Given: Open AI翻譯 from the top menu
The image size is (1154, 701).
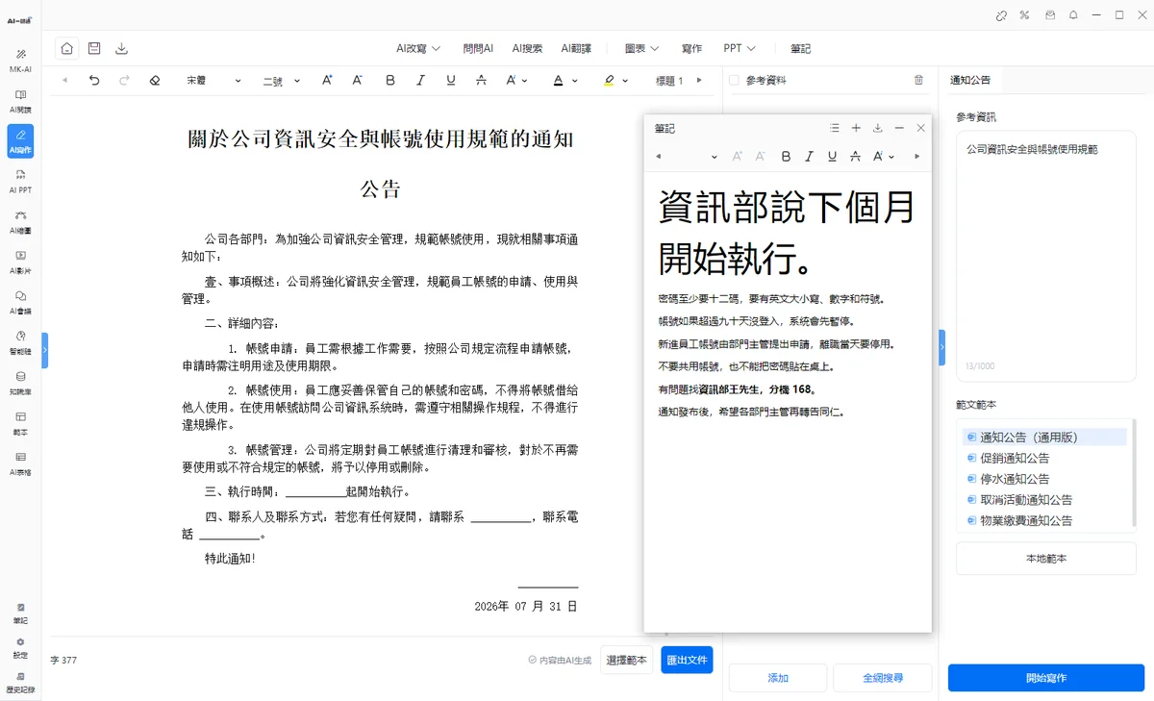Looking at the screenshot, I should (x=576, y=48).
